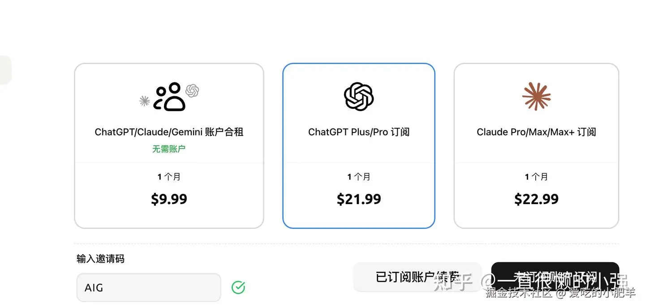Click the small gray Claude starburst icon
This screenshot has height=308, width=645.
(x=144, y=101)
